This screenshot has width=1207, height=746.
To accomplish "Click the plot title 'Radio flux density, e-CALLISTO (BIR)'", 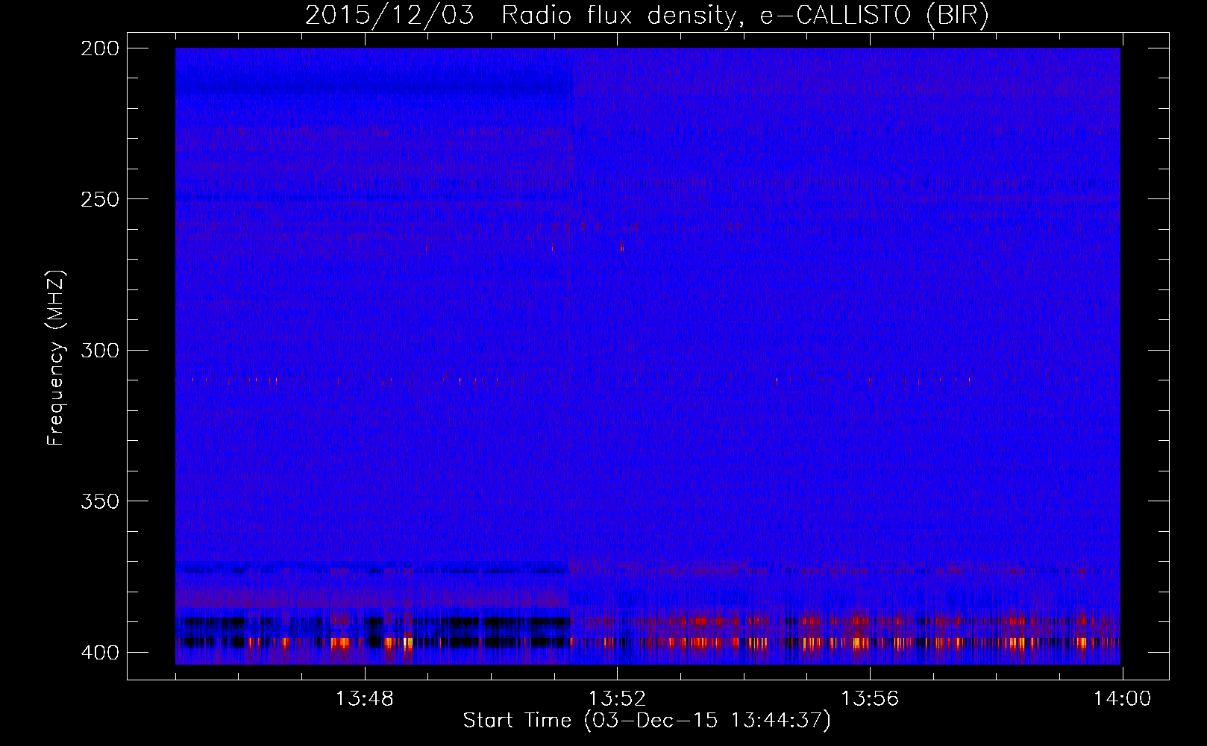I will (745, 16).
